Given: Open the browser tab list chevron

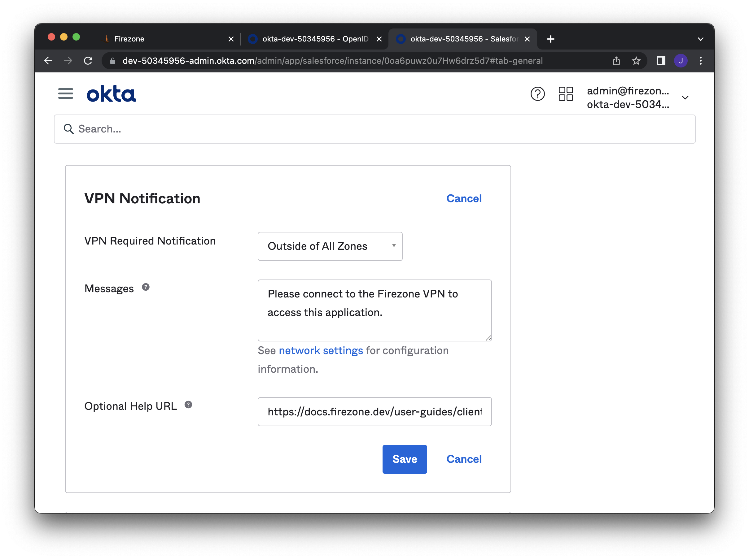Looking at the screenshot, I should click(700, 39).
